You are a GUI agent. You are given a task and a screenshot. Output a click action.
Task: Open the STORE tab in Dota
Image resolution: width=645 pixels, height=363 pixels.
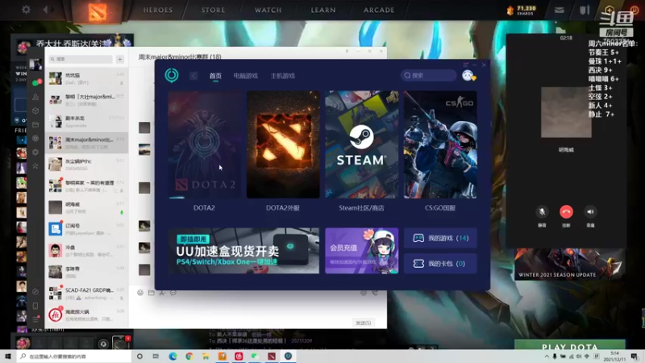[213, 10]
